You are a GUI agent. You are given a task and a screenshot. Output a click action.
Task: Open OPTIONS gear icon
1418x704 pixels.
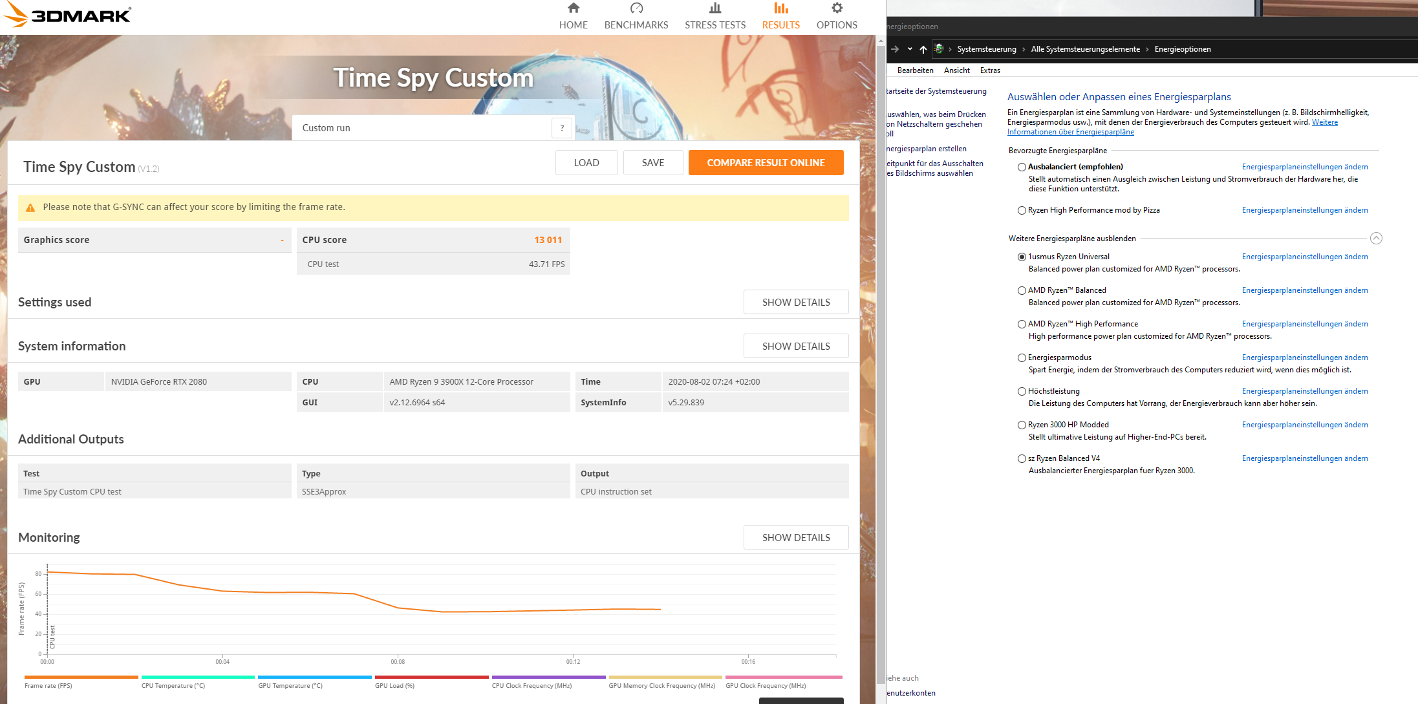tap(837, 8)
